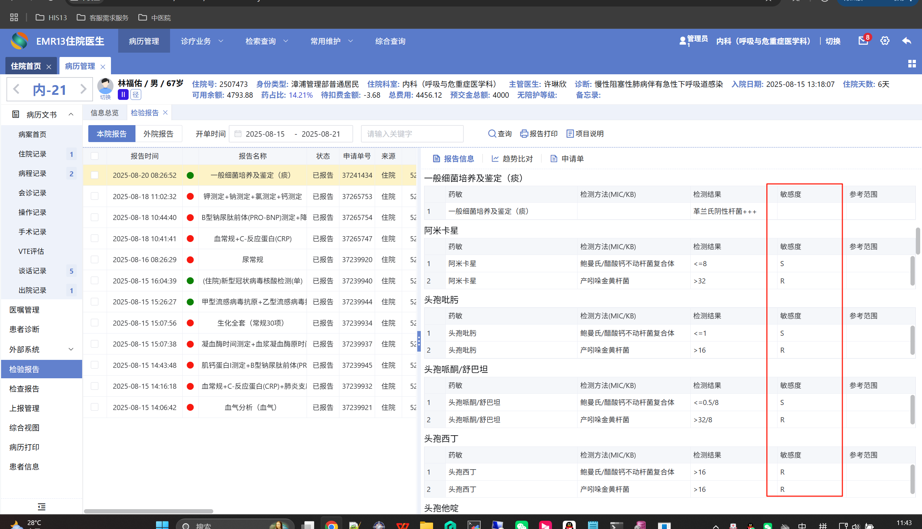The height and width of the screenshot is (529, 922).
Task: Open the settings gear icon
Action: (885, 41)
